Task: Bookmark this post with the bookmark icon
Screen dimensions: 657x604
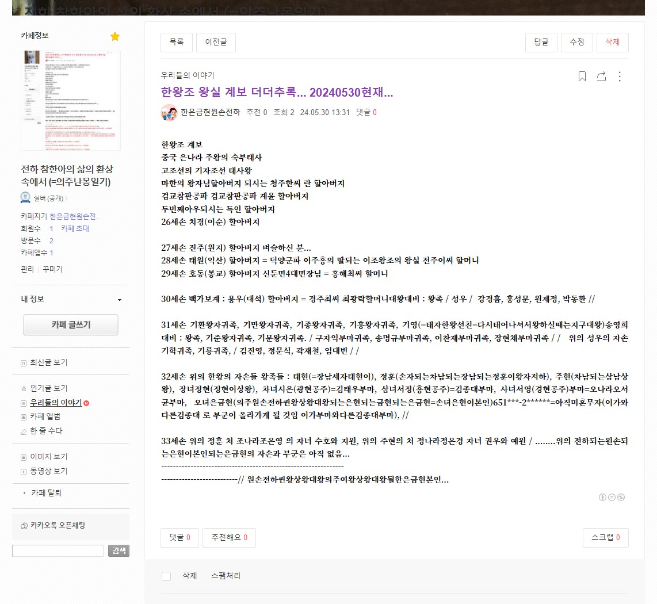Action: [582, 77]
